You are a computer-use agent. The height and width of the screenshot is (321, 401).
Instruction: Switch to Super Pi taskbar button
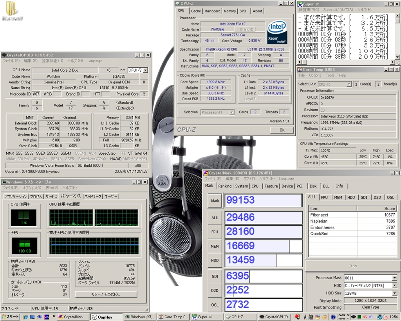208,317
